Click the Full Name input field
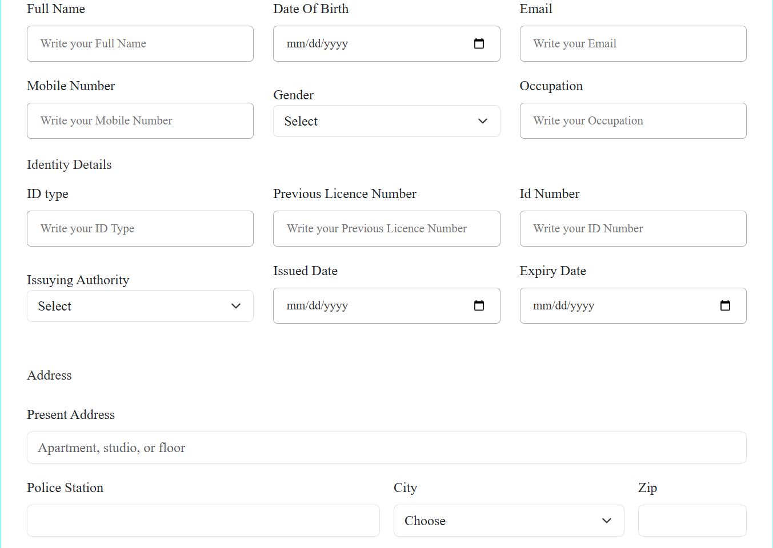The height and width of the screenshot is (548, 773). click(140, 43)
